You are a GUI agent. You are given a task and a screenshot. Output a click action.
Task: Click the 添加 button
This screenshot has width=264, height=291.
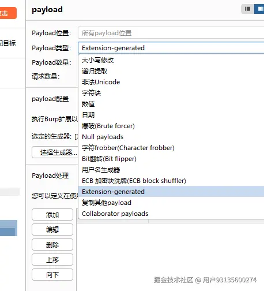click(x=52, y=215)
